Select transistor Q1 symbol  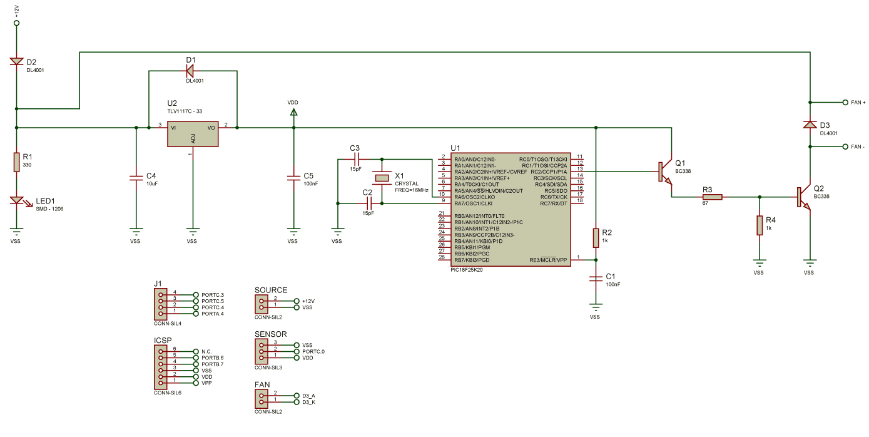[665, 172]
